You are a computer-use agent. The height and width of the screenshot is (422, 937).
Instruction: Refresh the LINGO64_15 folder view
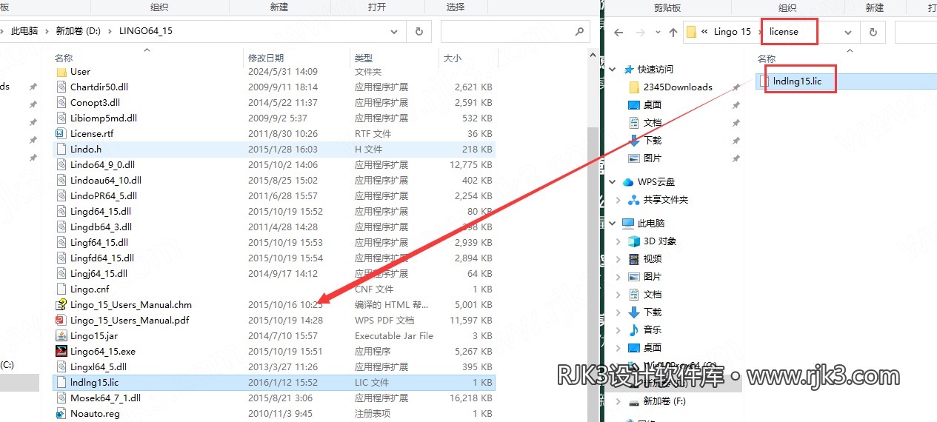419,32
